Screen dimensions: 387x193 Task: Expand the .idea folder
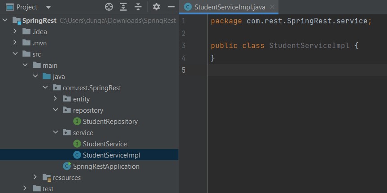pos(15,31)
